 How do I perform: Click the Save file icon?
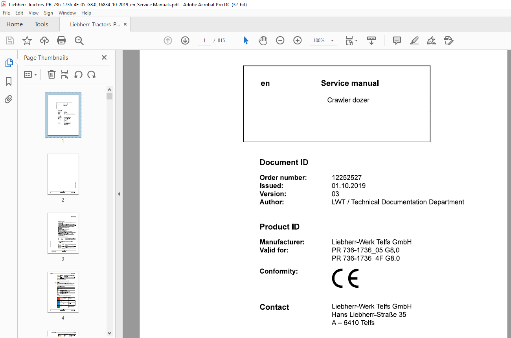click(10, 40)
